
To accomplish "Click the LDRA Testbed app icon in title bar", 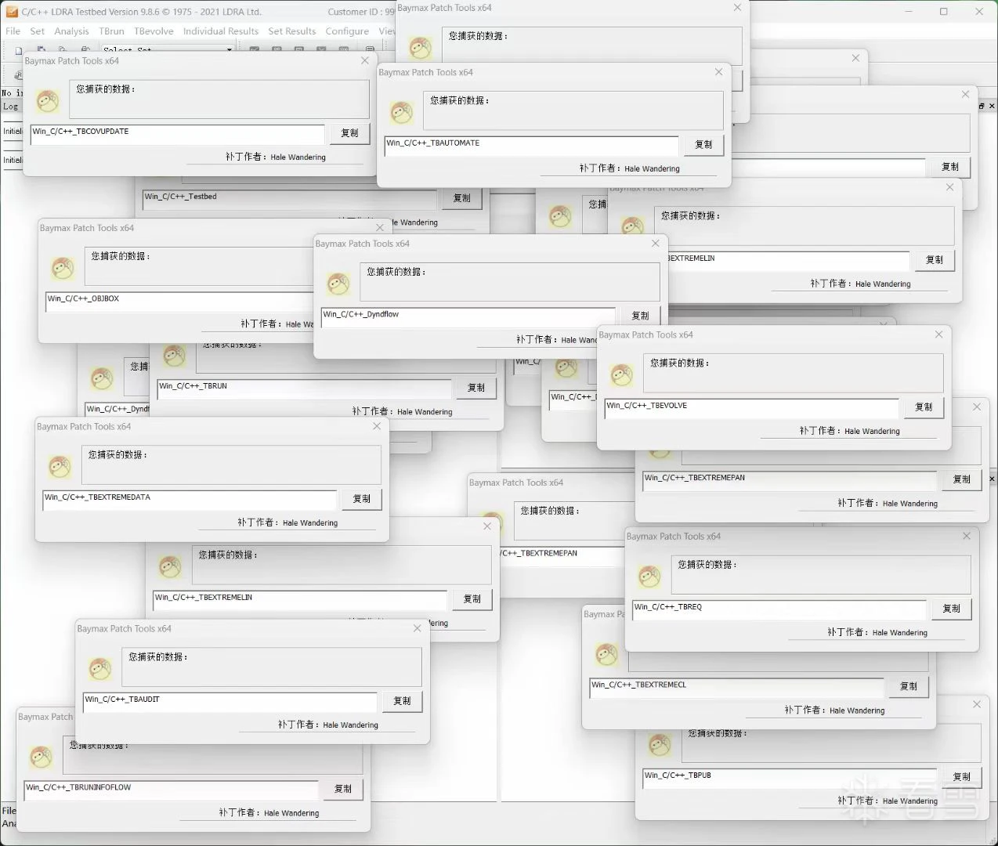I will (x=12, y=12).
